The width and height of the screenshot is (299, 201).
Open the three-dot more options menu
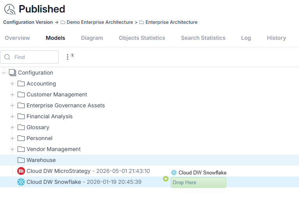(x=68, y=57)
